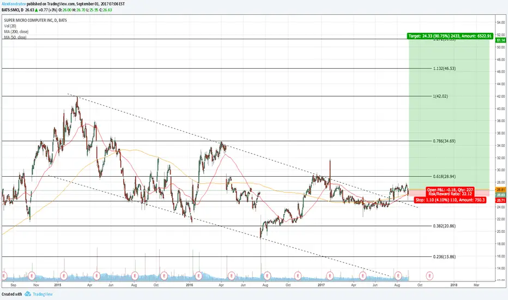Click the green 51.14 price axis tag
Viewport: 508px width, 300px height.
[500, 40]
